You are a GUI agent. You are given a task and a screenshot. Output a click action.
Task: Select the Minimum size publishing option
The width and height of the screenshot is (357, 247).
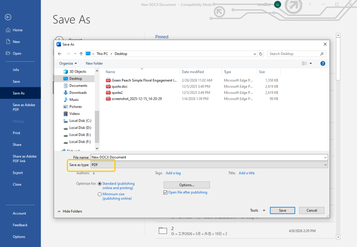(100, 194)
